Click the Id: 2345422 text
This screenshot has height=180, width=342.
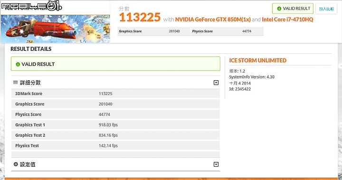click(x=240, y=89)
